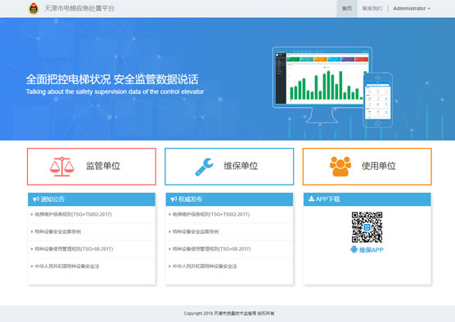
Task: Select the APP下载 panel header
Action: pos(367,199)
